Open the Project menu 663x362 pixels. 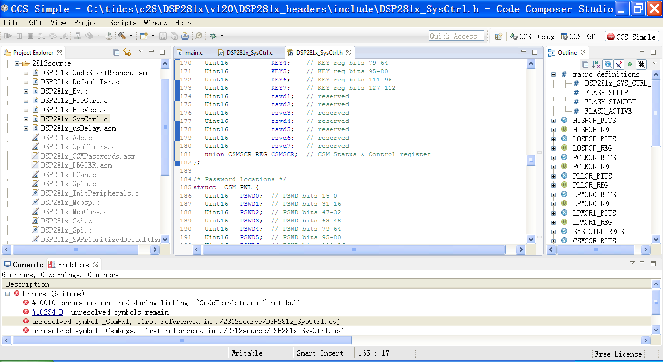point(87,23)
